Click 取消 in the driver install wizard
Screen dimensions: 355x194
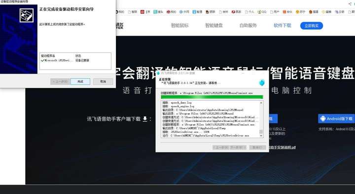103,81
